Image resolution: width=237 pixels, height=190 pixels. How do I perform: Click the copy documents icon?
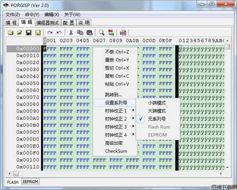(80, 32)
